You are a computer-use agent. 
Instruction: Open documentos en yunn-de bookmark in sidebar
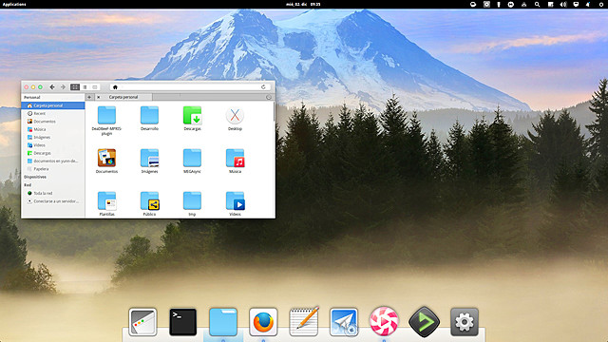[53, 161]
